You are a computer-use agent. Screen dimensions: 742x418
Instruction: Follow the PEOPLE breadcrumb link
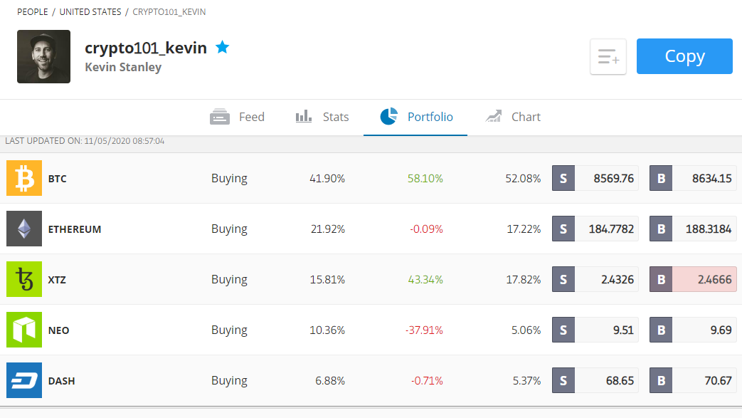click(x=33, y=12)
